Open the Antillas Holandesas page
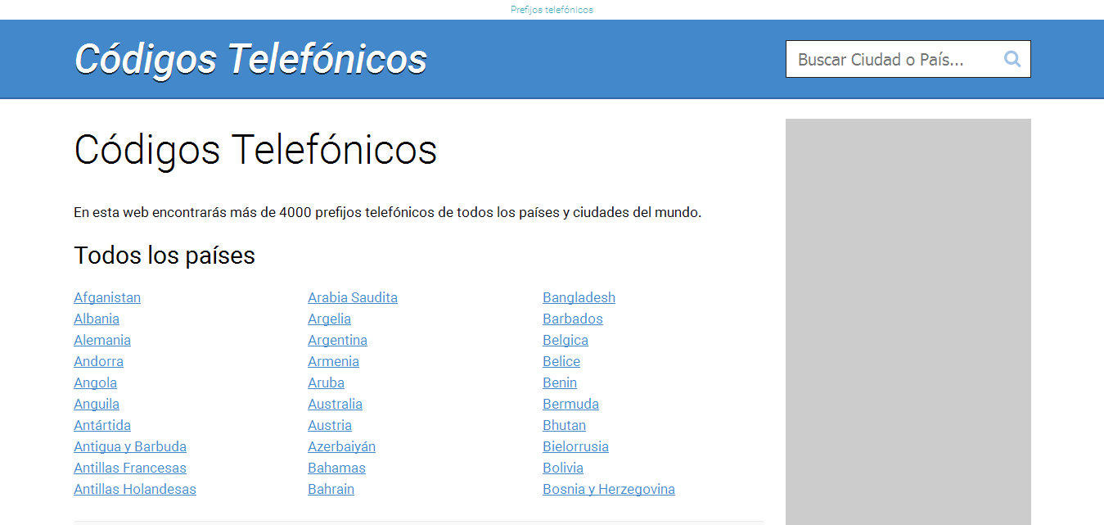 click(135, 489)
